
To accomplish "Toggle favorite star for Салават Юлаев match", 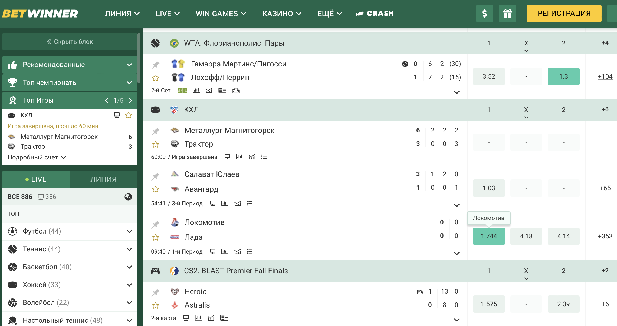I will [156, 189].
